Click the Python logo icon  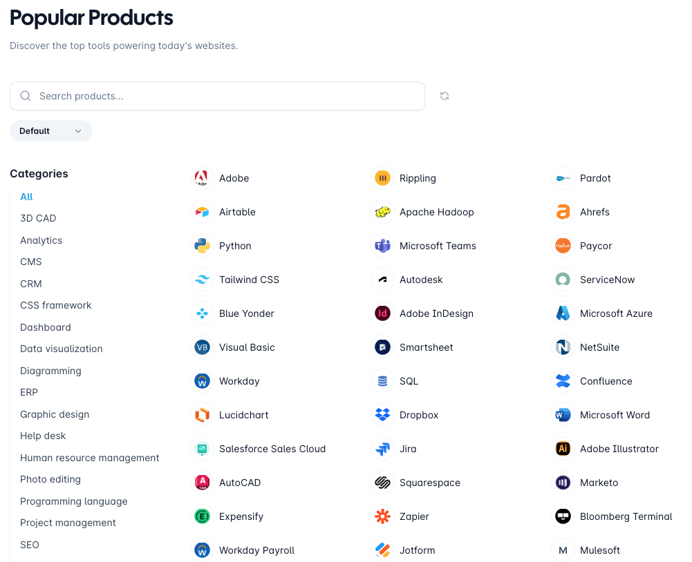pyautogui.click(x=202, y=246)
